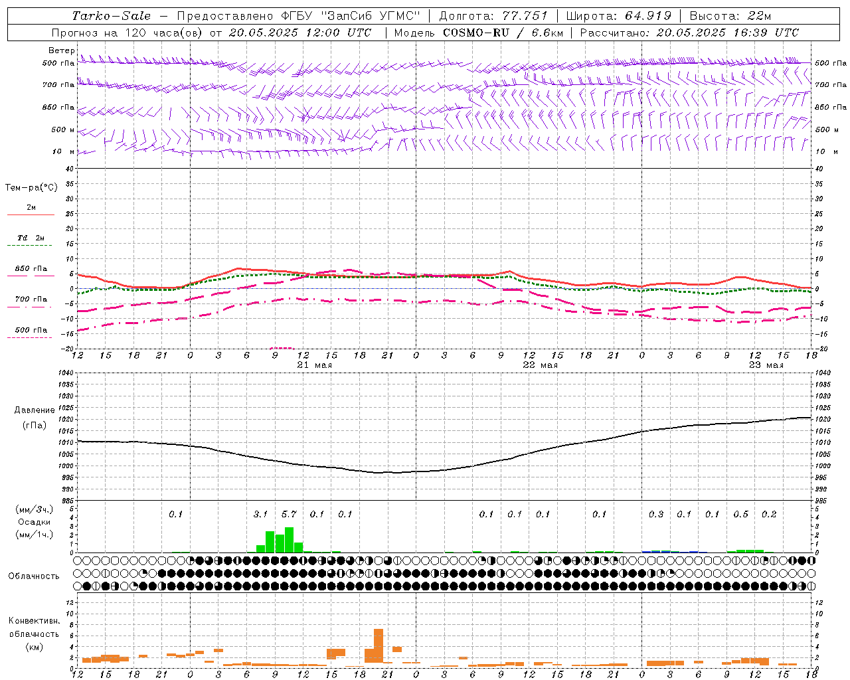
Task: Click the (гПа) unit label under Давление
Action: pos(35,426)
